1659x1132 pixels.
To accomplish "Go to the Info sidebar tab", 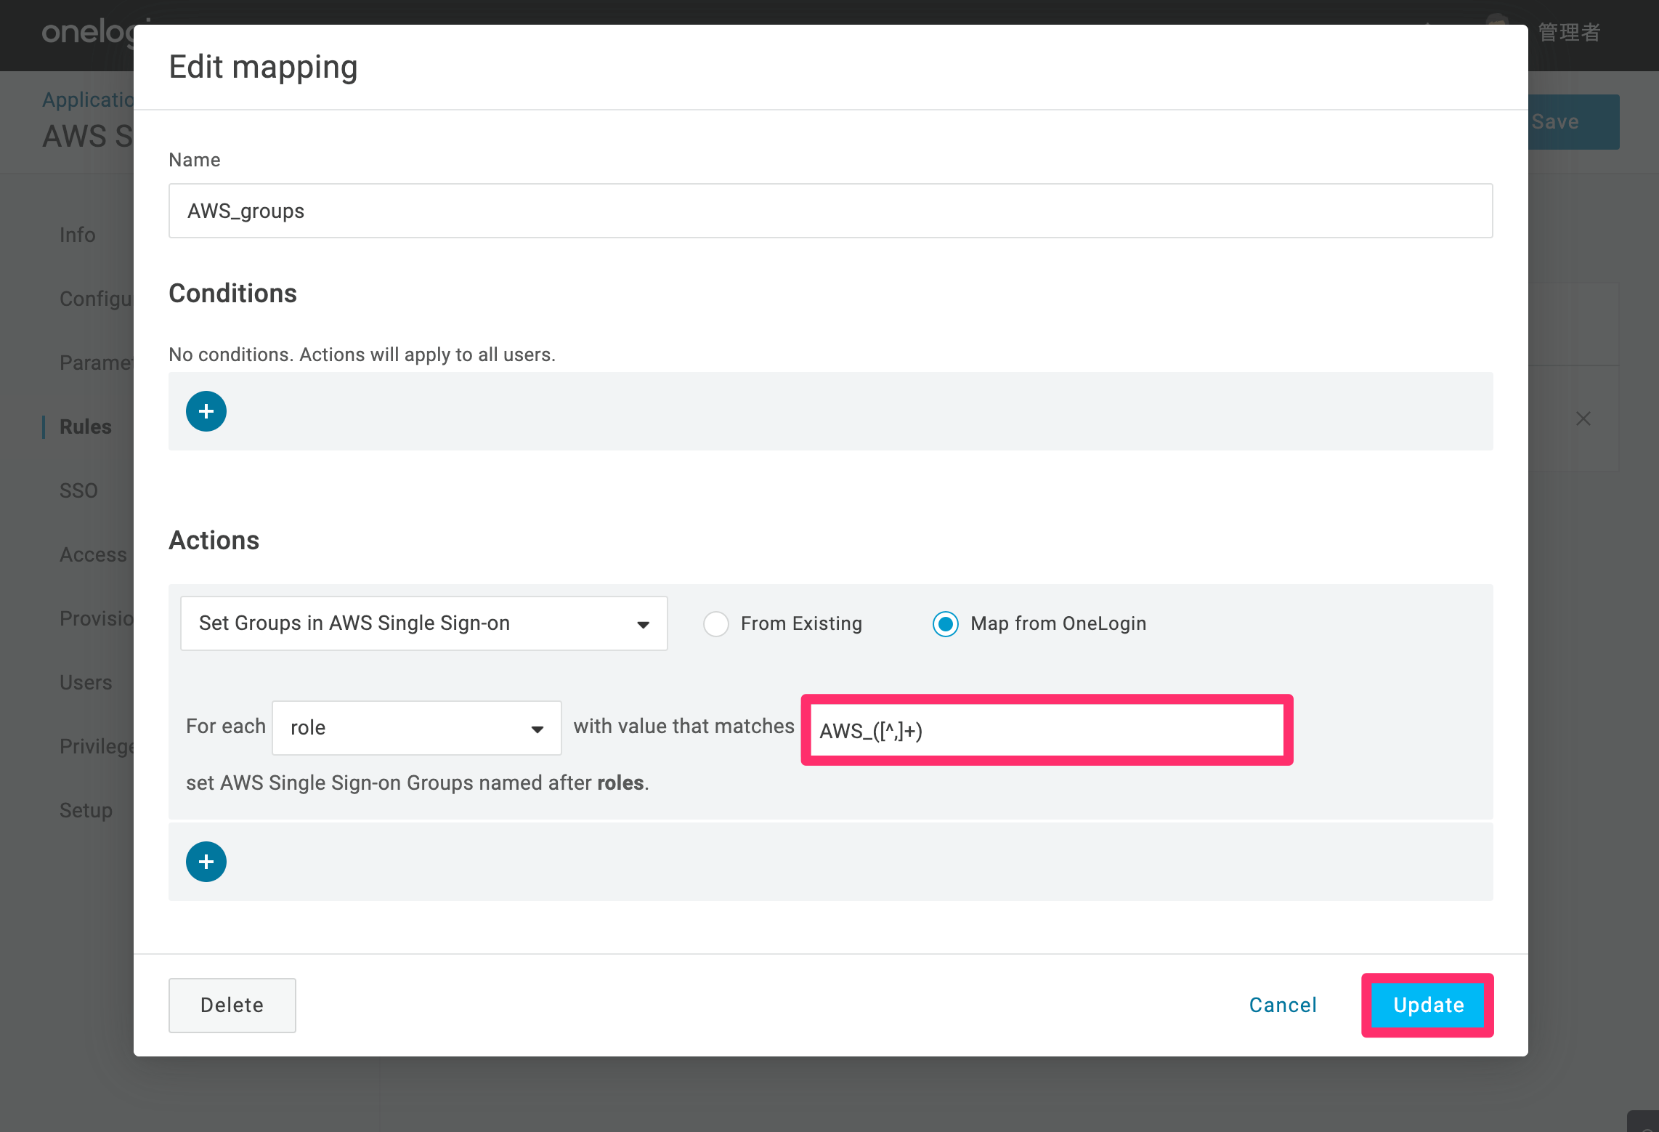I will (78, 235).
